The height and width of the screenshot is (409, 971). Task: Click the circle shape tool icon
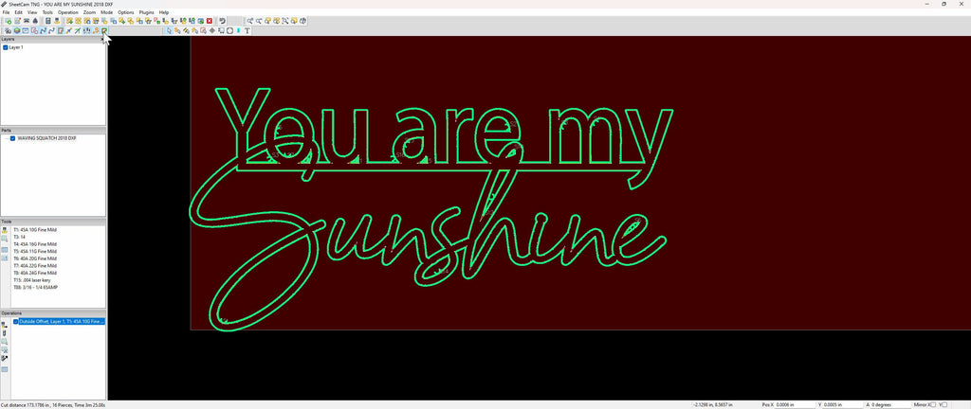click(229, 30)
